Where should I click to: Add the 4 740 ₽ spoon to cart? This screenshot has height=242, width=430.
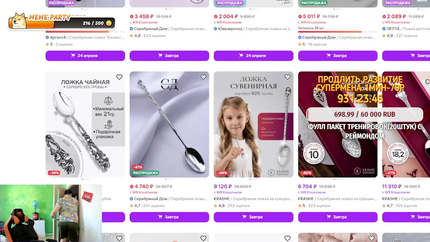[x=169, y=217]
